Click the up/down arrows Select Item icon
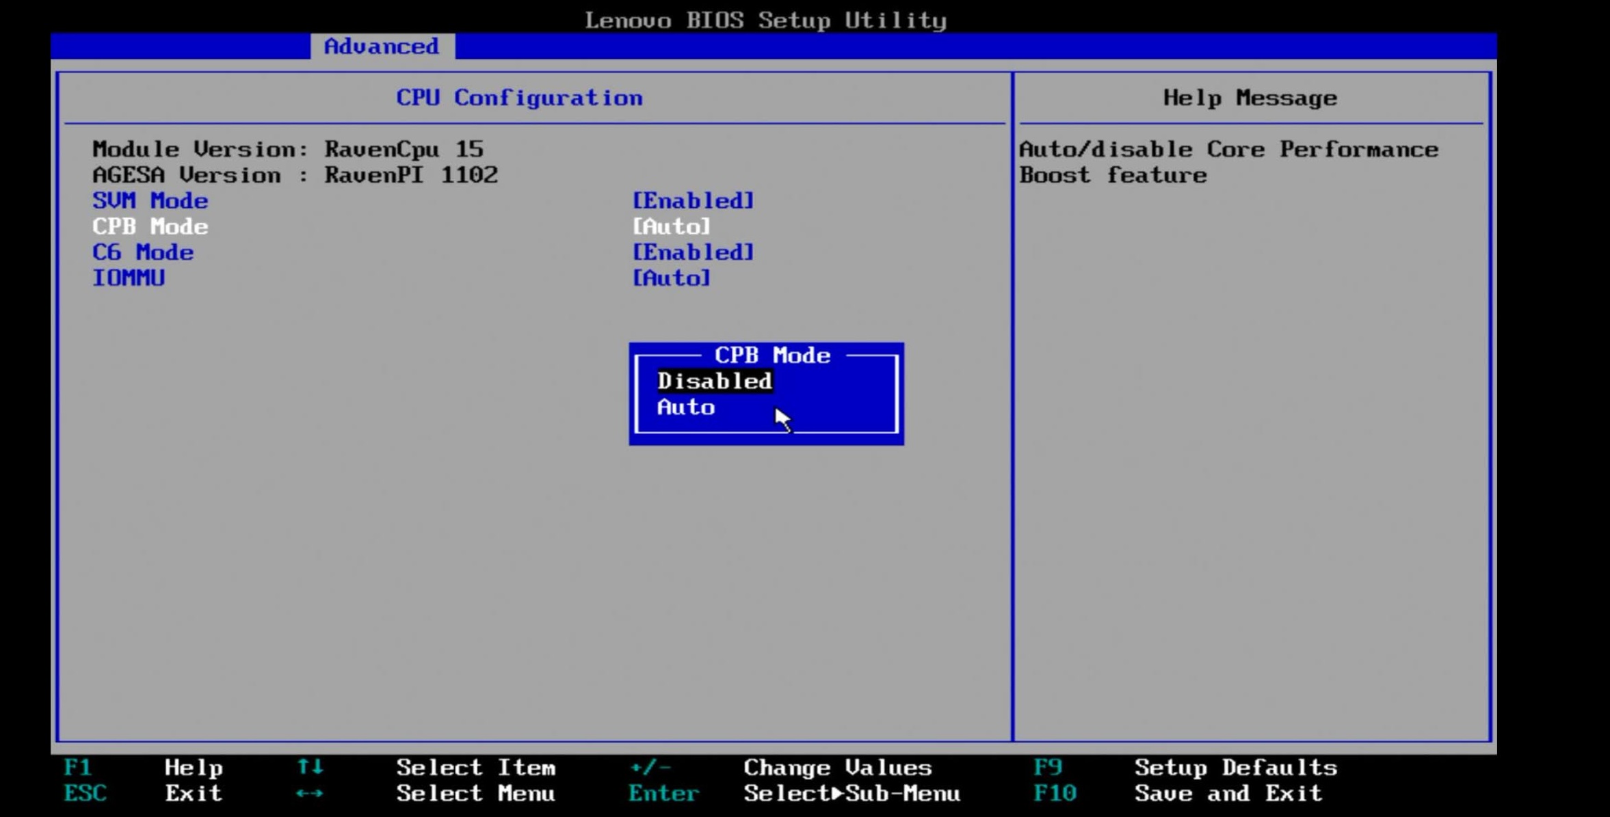This screenshot has height=817, width=1610. pyautogui.click(x=310, y=767)
